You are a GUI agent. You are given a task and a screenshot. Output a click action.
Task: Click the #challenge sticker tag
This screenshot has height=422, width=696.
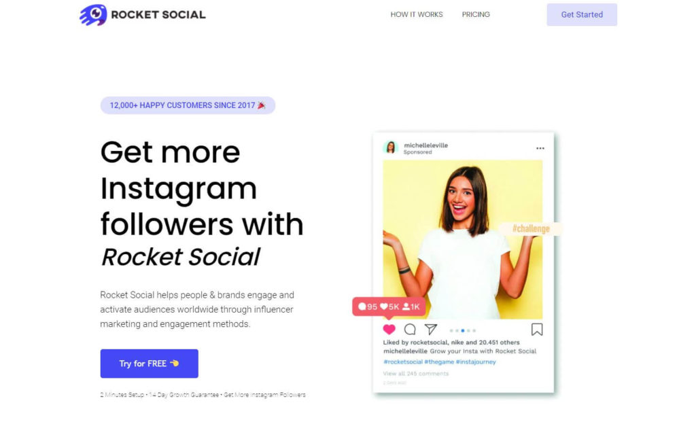coord(531,229)
